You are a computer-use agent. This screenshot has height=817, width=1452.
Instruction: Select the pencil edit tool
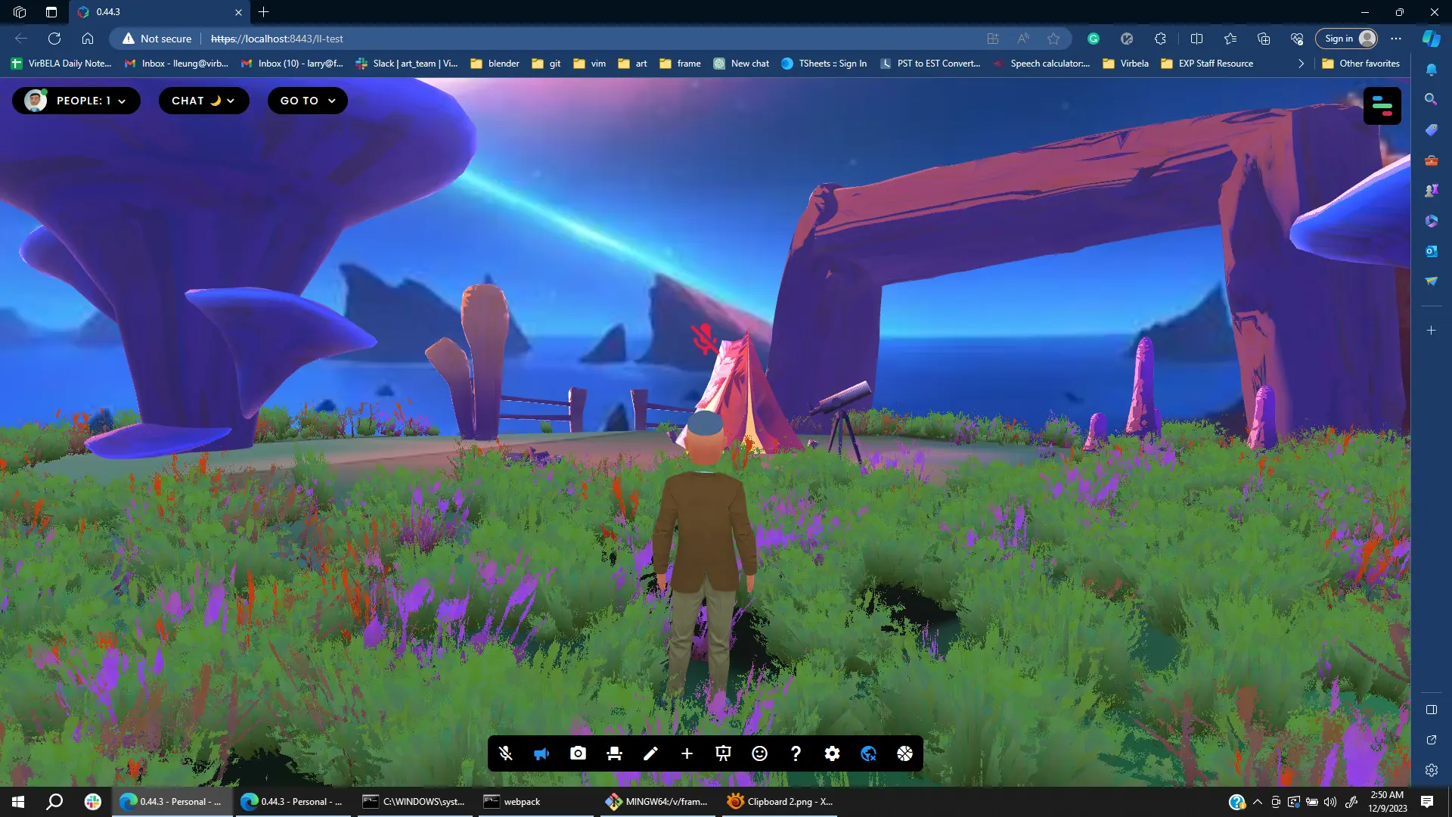650,753
